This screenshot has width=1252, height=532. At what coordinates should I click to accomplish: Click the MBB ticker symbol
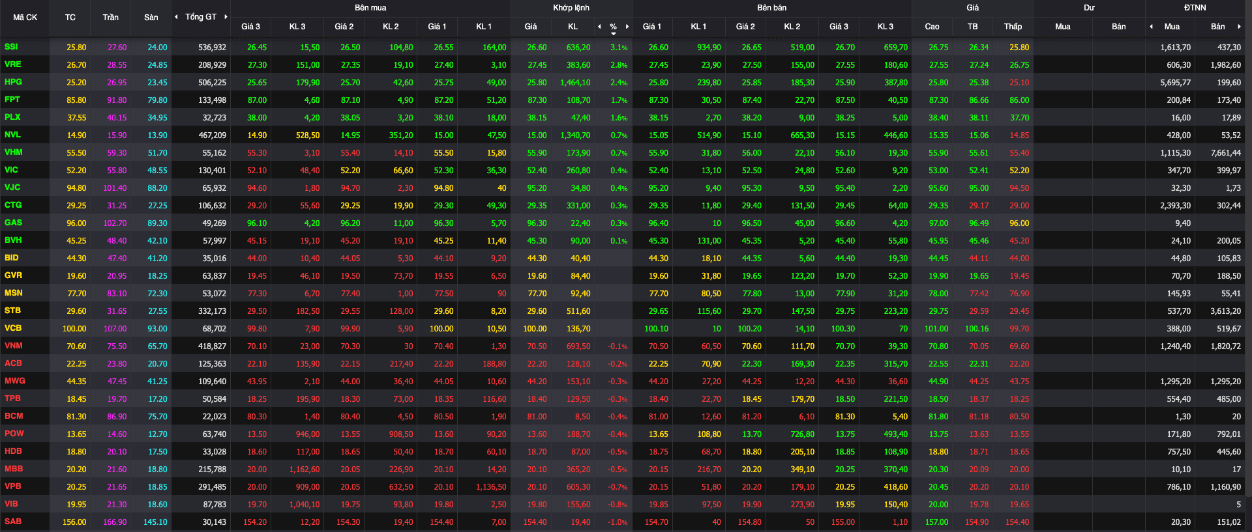coord(14,469)
